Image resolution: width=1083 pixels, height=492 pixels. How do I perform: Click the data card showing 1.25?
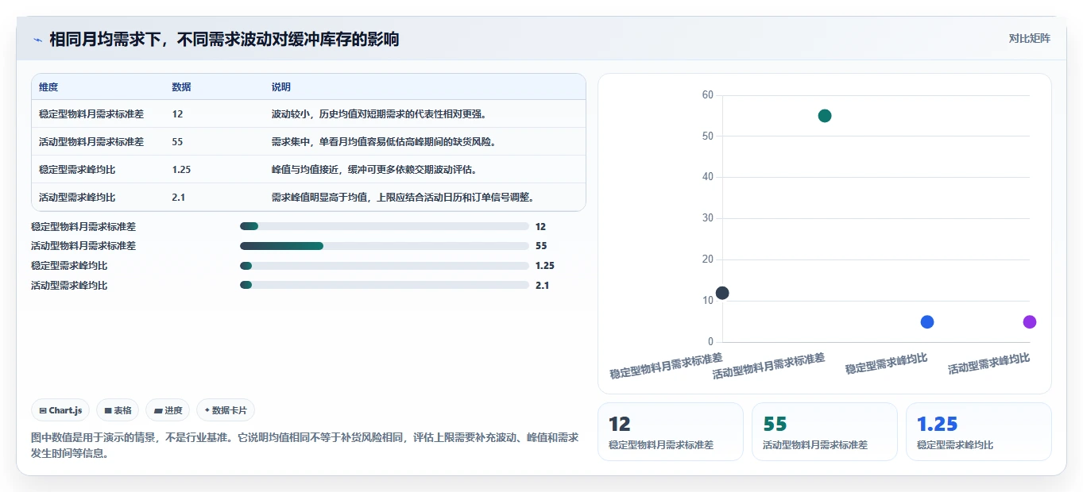(x=979, y=432)
